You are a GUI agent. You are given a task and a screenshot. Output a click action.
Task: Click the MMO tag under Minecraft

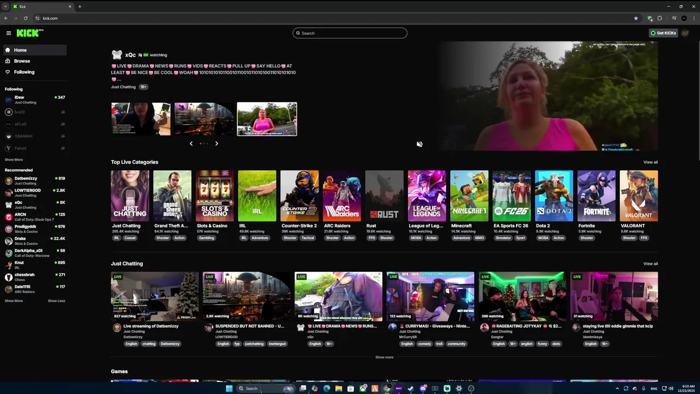coord(480,238)
